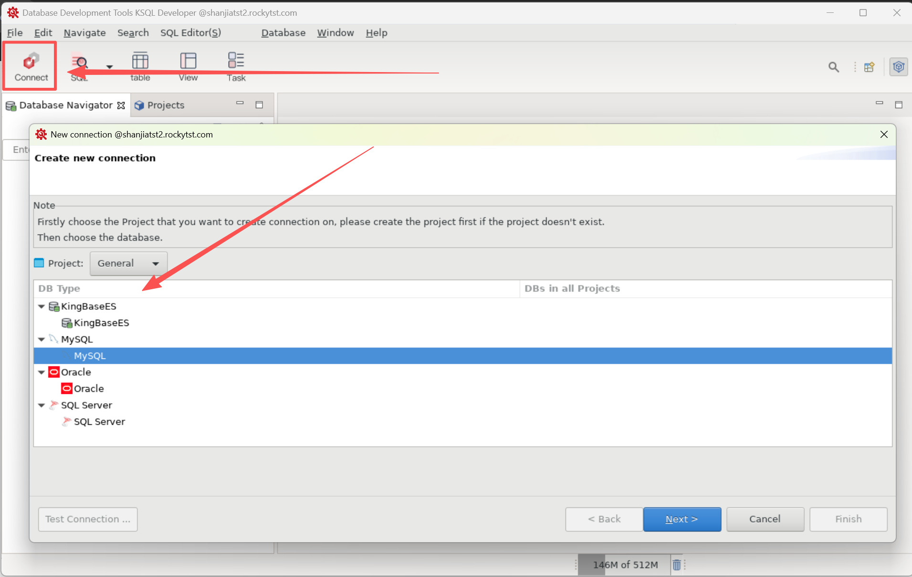Open the Navigate menu
This screenshot has width=912, height=577.
[x=84, y=33]
